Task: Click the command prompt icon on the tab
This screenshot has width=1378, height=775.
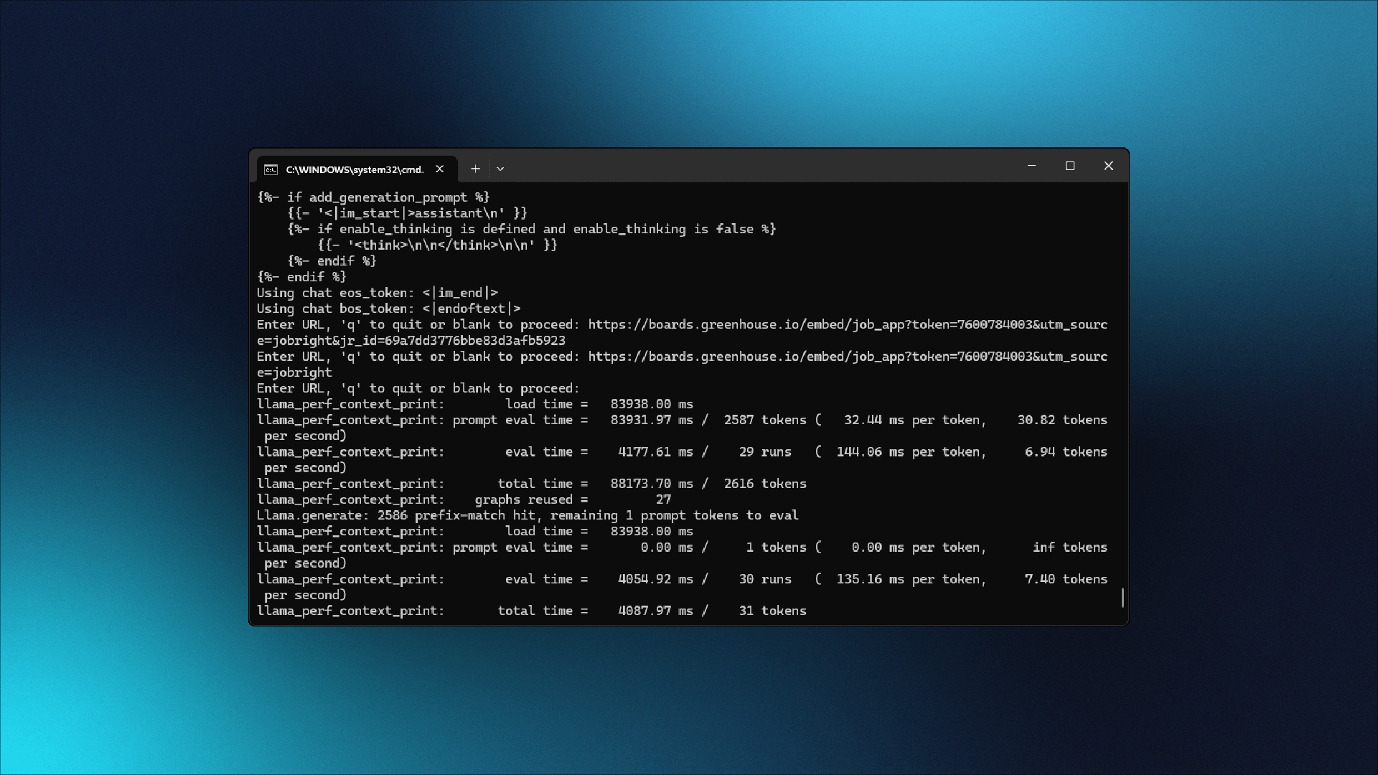Action: pos(271,169)
